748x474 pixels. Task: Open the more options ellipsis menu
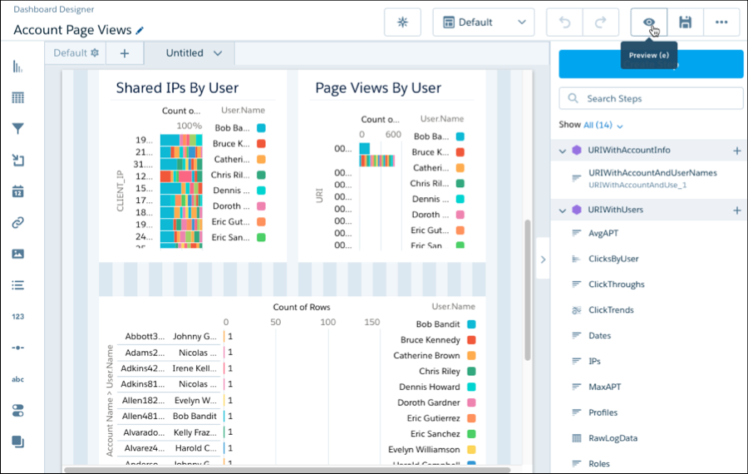coord(721,22)
